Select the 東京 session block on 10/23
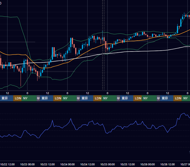 pos(47,98)
